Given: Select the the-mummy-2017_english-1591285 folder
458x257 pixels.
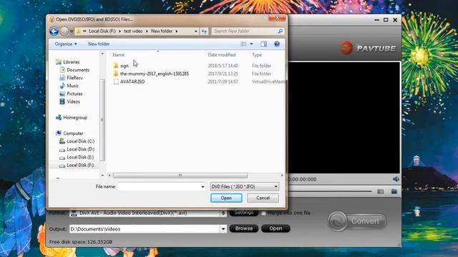Looking at the screenshot, I should click(155, 74).
